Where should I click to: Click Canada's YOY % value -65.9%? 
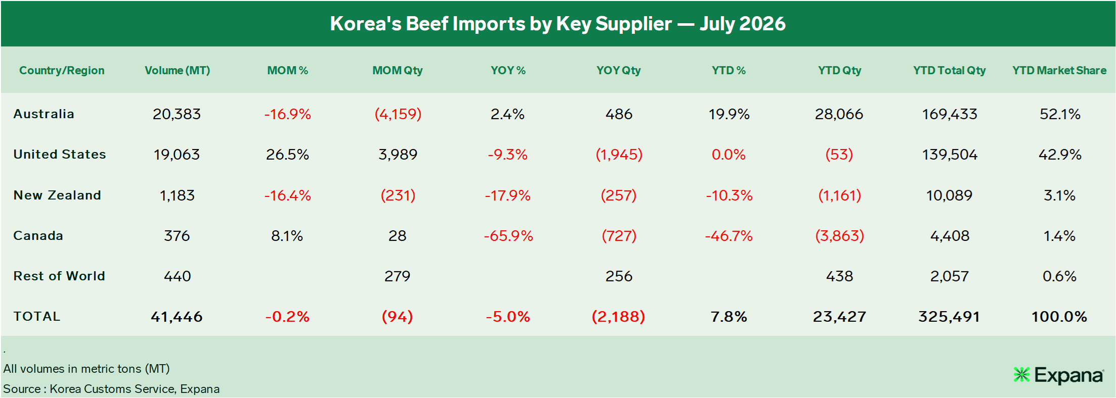point(508,236)
